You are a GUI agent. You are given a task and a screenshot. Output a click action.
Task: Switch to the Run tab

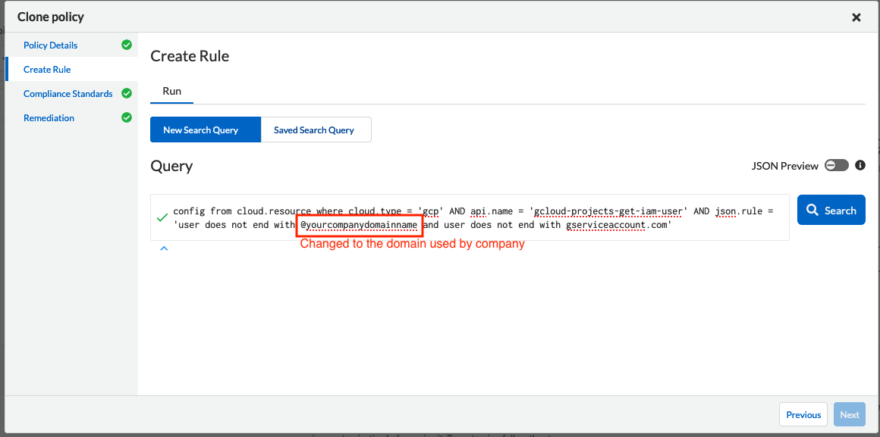(172, 91)
